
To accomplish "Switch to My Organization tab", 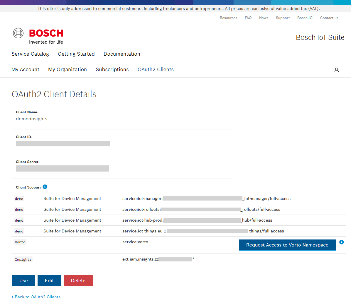I will [x=67, y=69].
